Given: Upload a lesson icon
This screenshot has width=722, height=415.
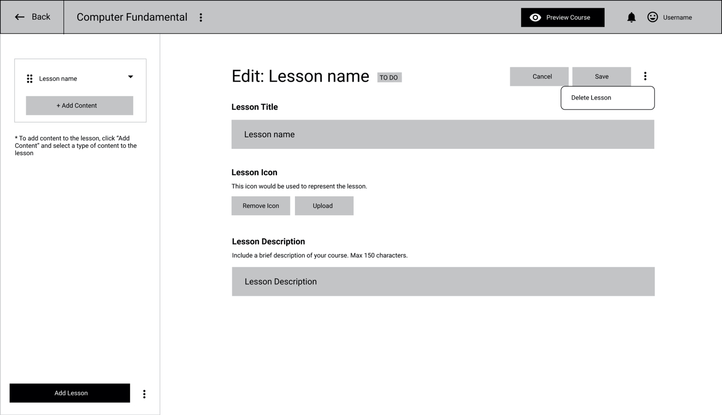Looking at the screenshot, I should coord(324,206).
